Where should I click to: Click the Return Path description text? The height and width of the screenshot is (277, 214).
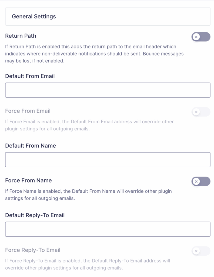tap(94, 54)
